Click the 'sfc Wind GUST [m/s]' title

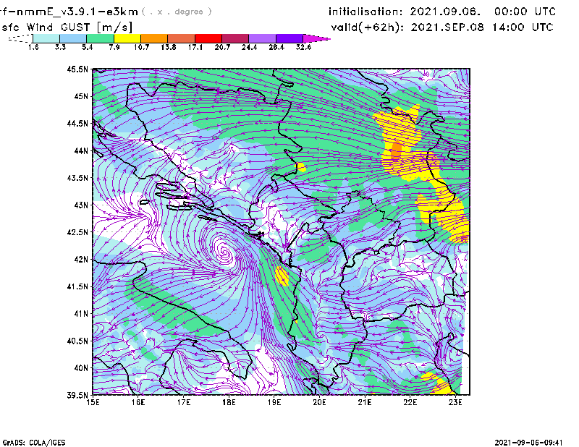click(x=67, y=27)
